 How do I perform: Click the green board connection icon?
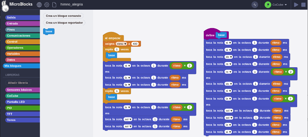pyautogui.click(x=268, y=5)
